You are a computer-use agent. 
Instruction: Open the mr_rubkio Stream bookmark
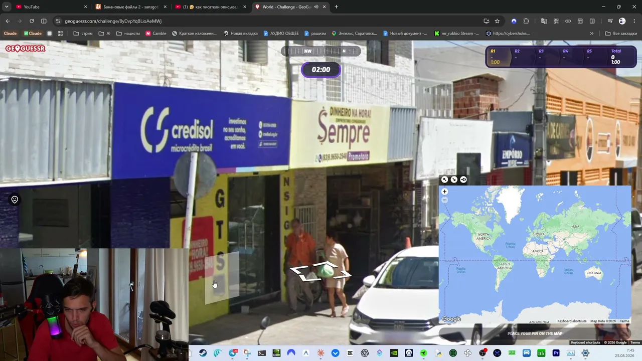pyautogui.click(x=457, y=34)
